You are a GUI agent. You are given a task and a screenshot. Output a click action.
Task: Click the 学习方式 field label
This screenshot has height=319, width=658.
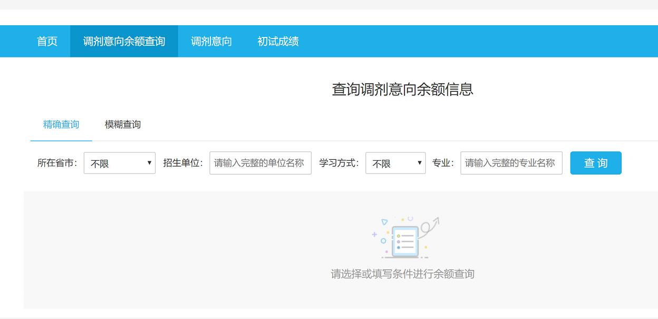339,163
